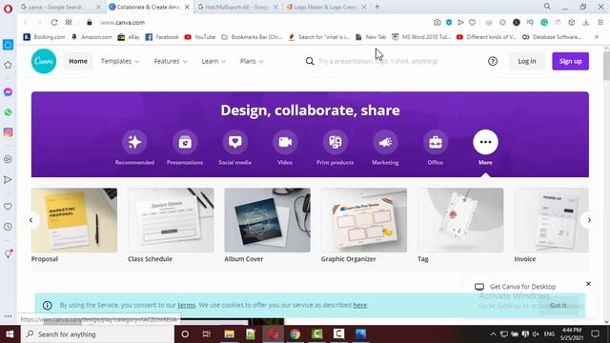Click the Log in button

click(527, 61)
